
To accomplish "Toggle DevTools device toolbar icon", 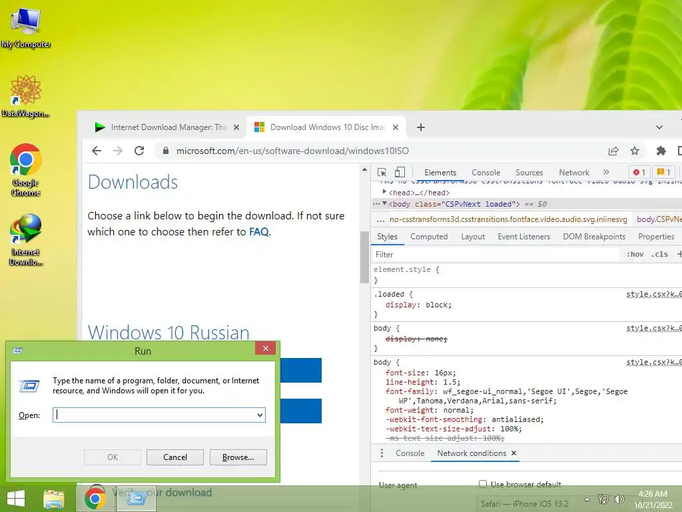I will click(400, 173).
